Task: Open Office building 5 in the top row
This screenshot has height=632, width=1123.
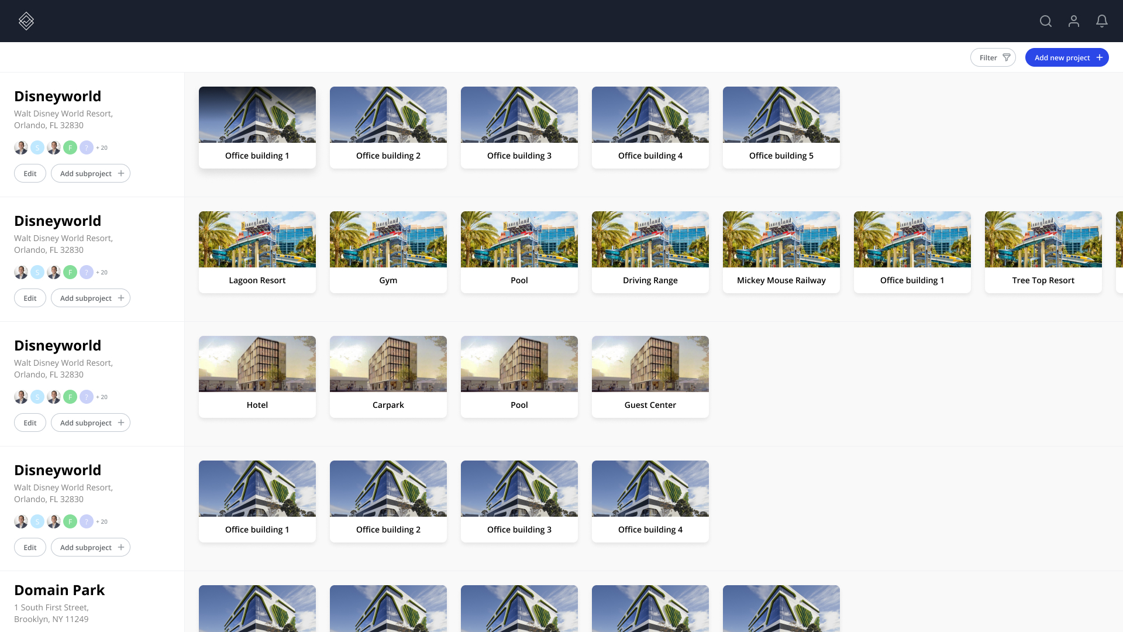Action: tap(781, 127)
